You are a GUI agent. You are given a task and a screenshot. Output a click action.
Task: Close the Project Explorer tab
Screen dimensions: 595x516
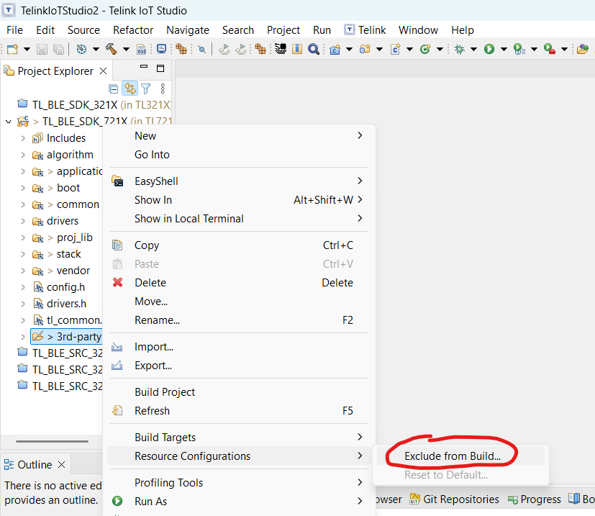click(x=103, y=71)
